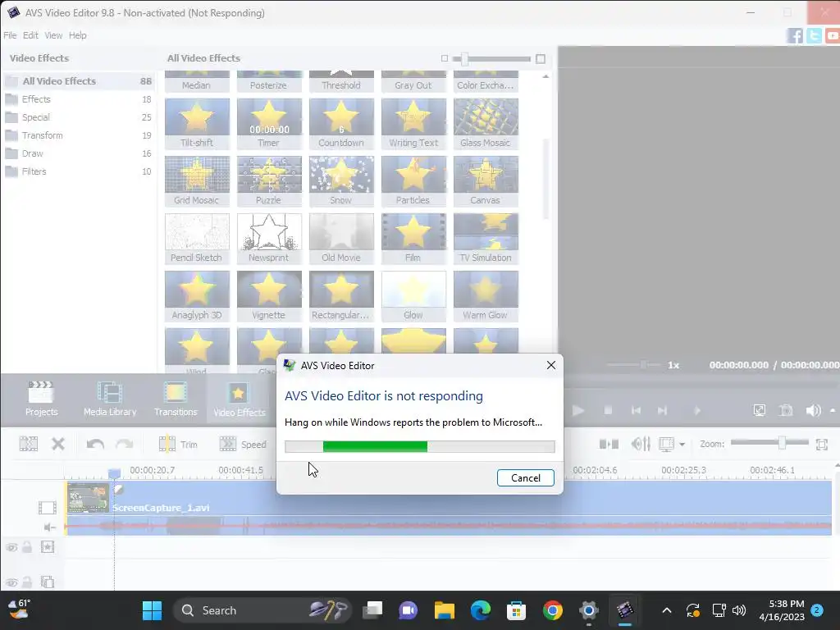Viewport: 840px width, 630px height.
Task: Open the Twitter link icon
Action: [814, 36]
